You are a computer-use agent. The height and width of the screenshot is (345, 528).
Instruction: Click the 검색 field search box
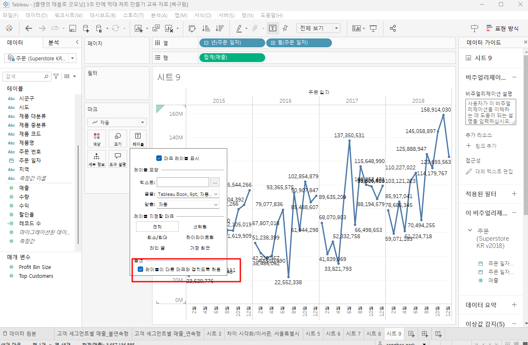[27, 76]
